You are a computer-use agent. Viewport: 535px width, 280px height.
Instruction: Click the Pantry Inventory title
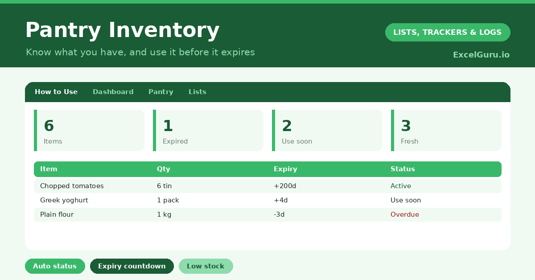coord(122,30)
